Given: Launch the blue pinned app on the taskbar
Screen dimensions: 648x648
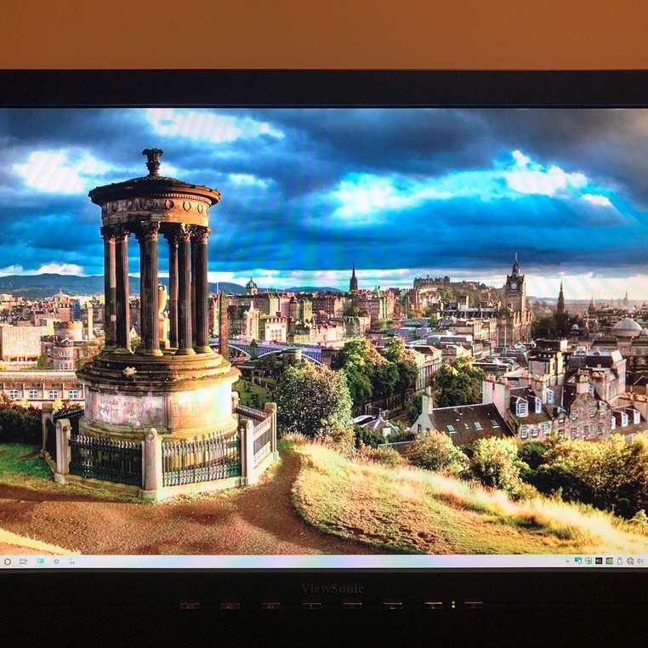Looking at the screenshot, I should pyautogui.click(x=40, y=561).
